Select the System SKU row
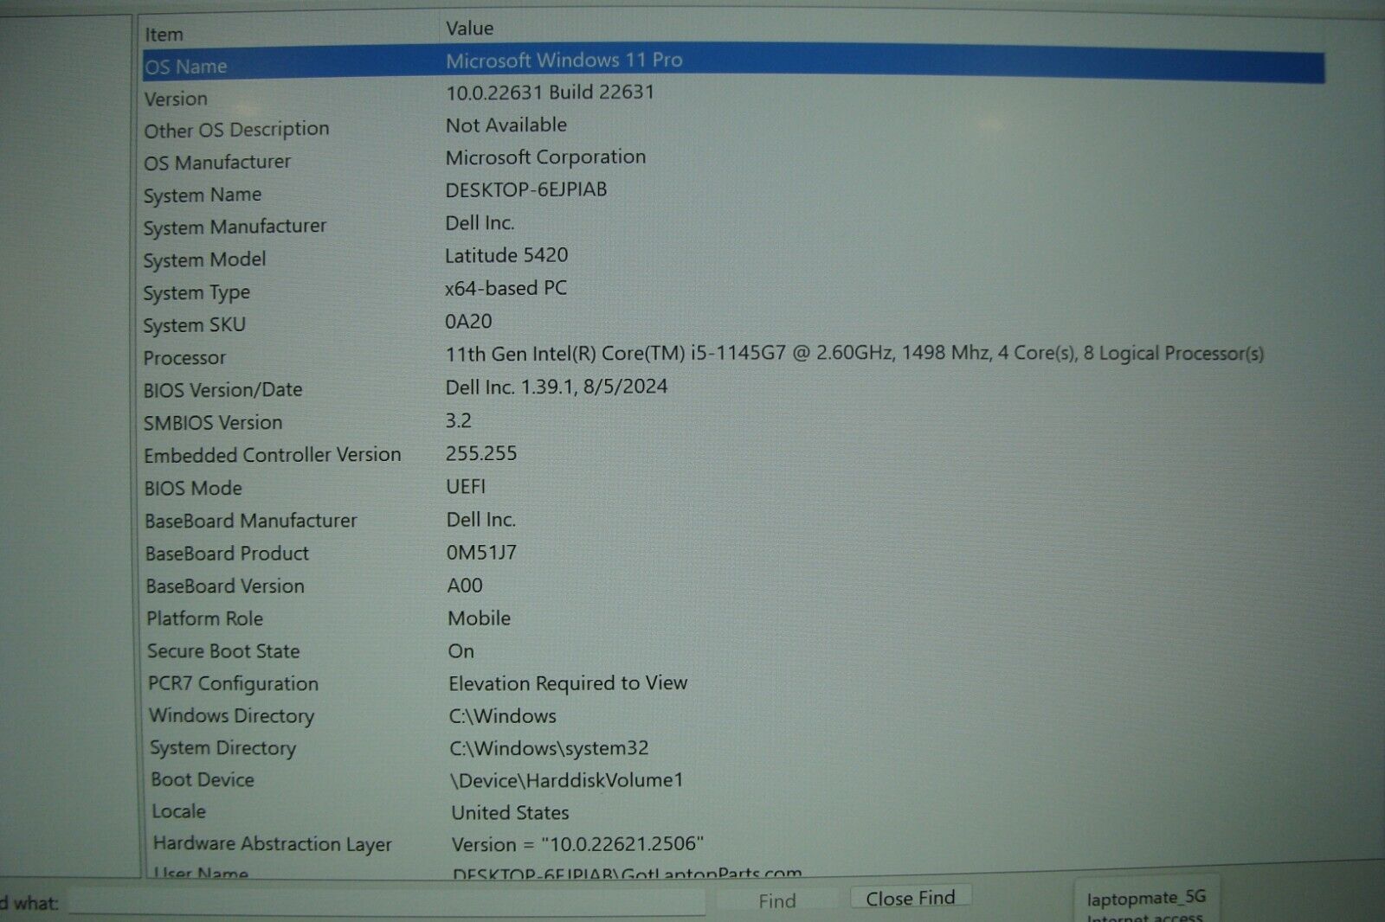 733,323
